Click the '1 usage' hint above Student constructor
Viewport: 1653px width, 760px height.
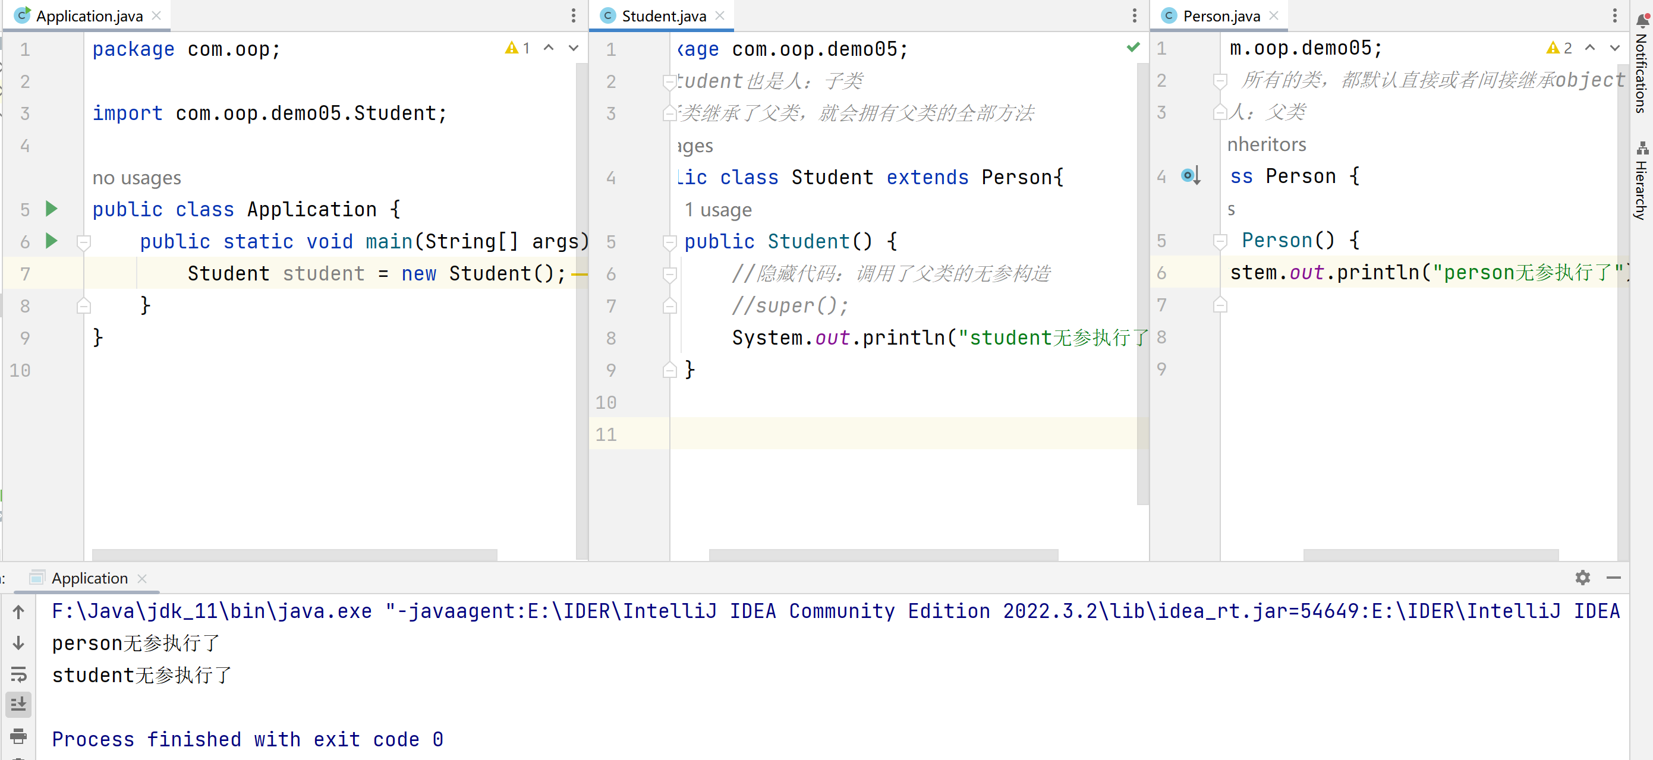pyautogui.click(x=717, y=210)
